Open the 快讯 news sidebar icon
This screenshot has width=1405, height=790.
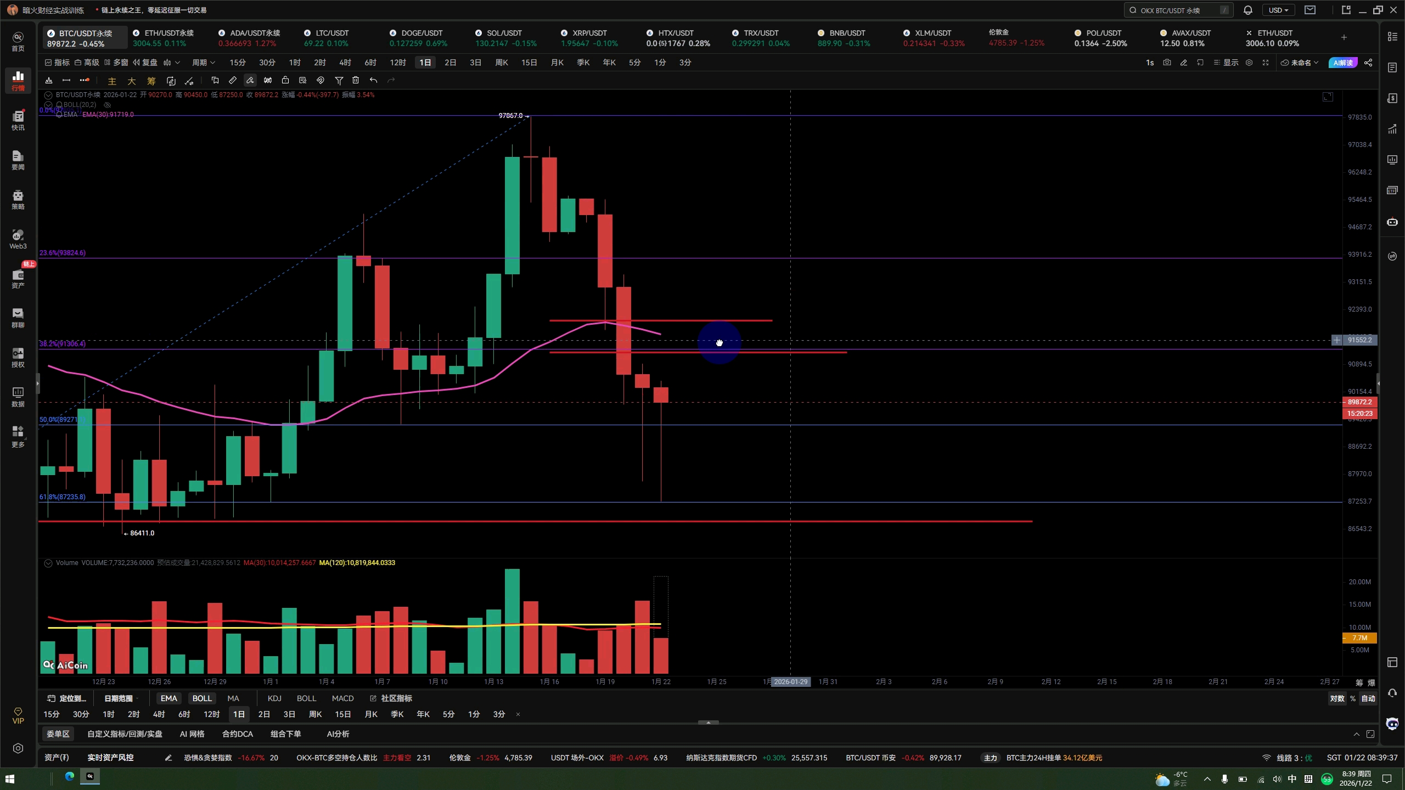18,120
